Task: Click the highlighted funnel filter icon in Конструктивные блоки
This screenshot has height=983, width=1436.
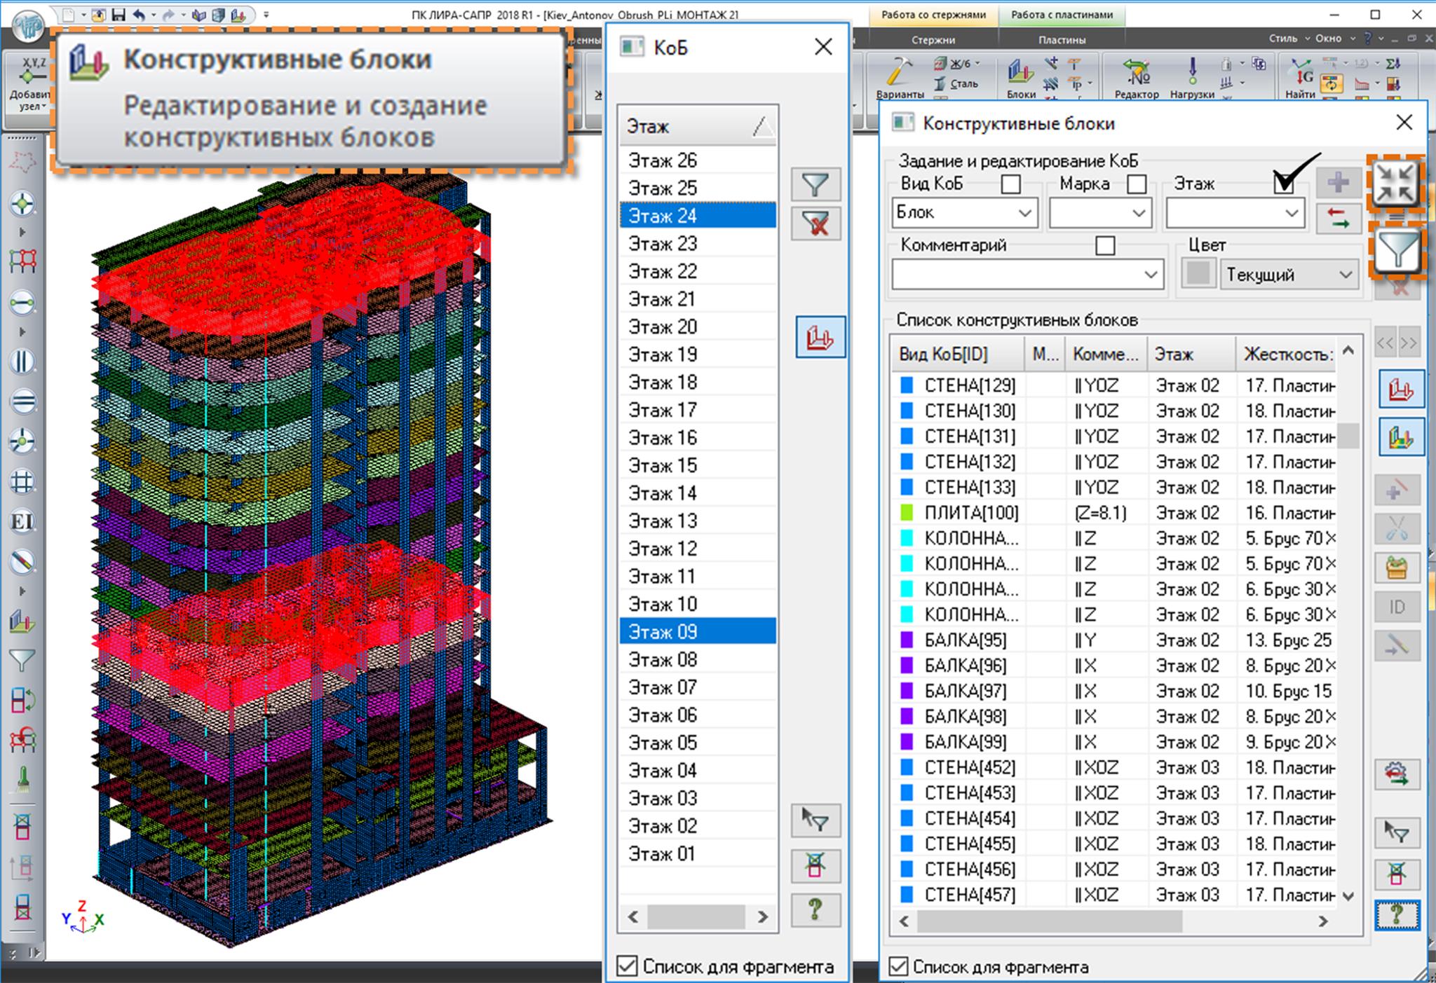Action: click(x=1396, y=251)
